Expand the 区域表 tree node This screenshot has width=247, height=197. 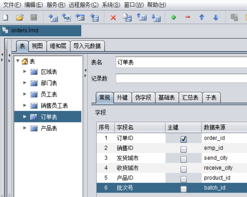tap(25, 72)
